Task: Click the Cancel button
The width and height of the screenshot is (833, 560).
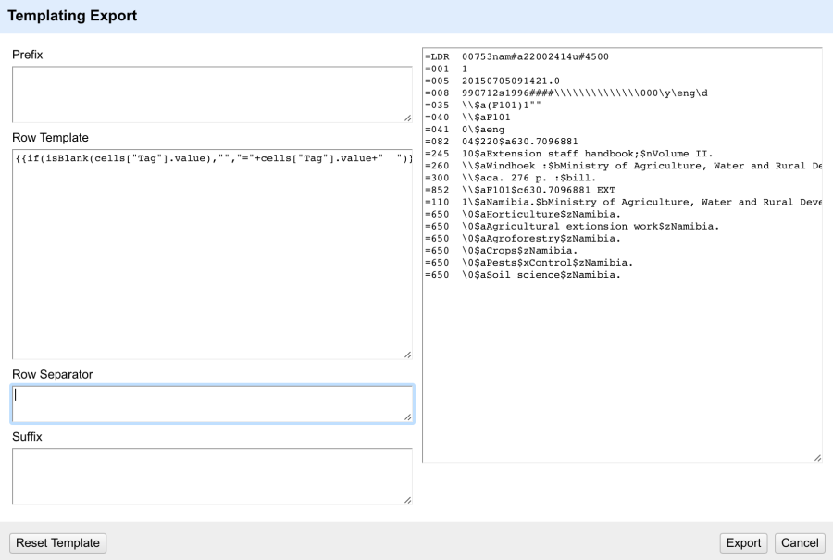Action: 799,543
